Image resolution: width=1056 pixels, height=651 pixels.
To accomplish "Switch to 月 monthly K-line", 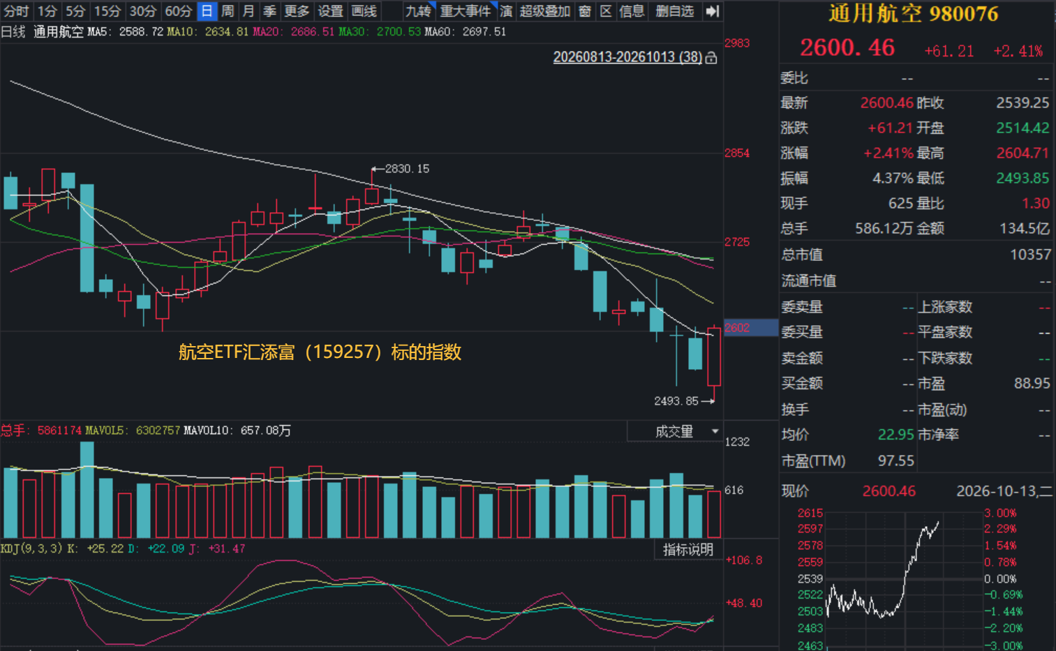I will point(248,11).
